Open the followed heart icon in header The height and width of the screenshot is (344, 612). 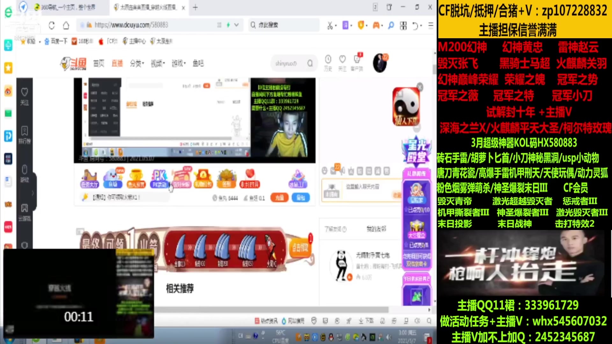pos(342,59)
